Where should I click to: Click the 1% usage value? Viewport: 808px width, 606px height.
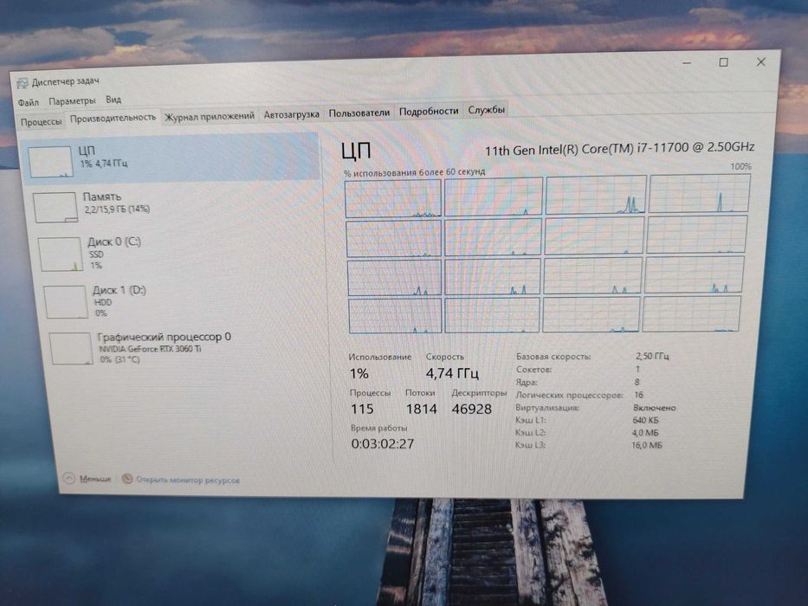tap(359, 374)
